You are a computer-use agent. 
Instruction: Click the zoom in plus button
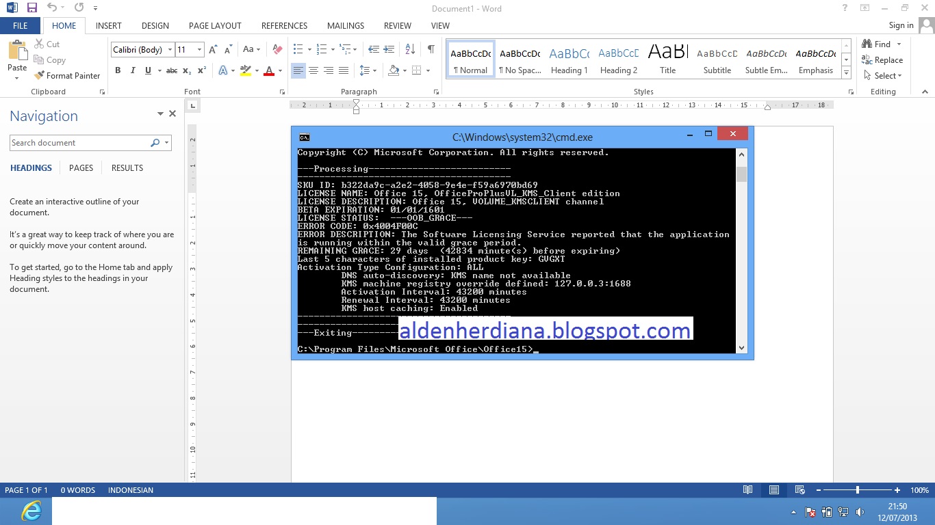(897, 490)
